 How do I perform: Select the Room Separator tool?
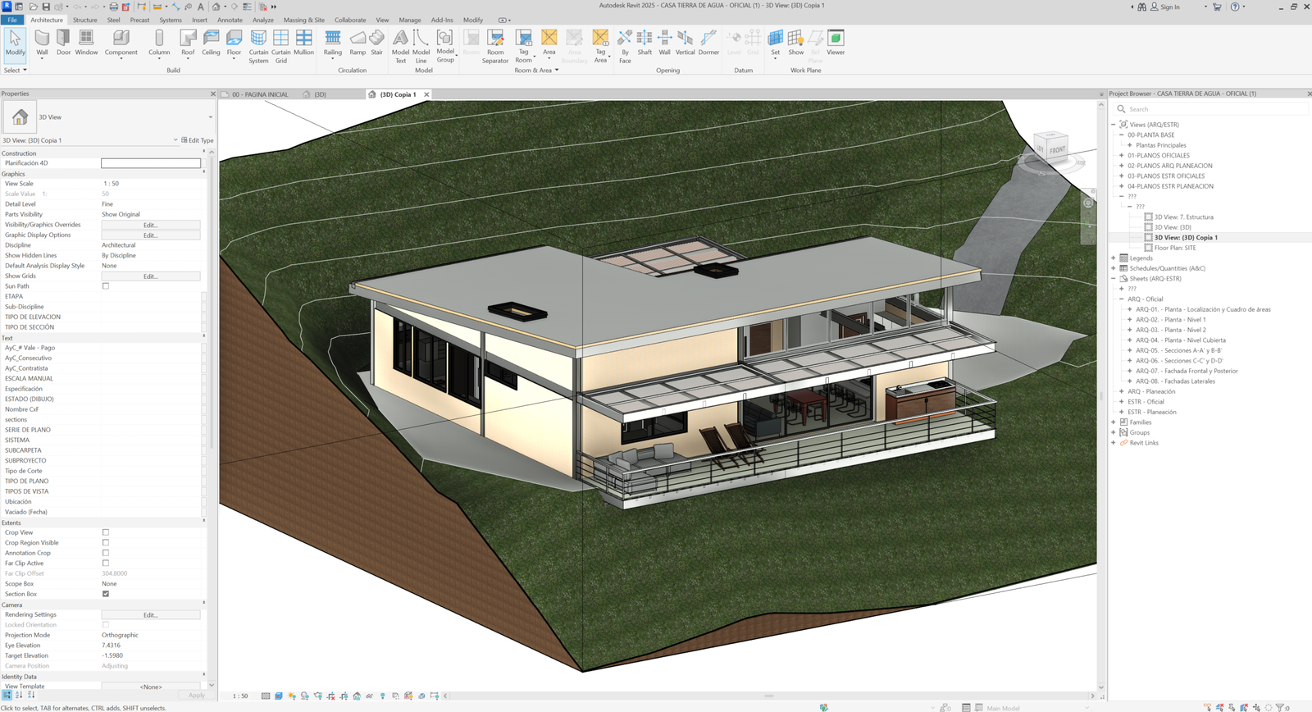point(494,47)
